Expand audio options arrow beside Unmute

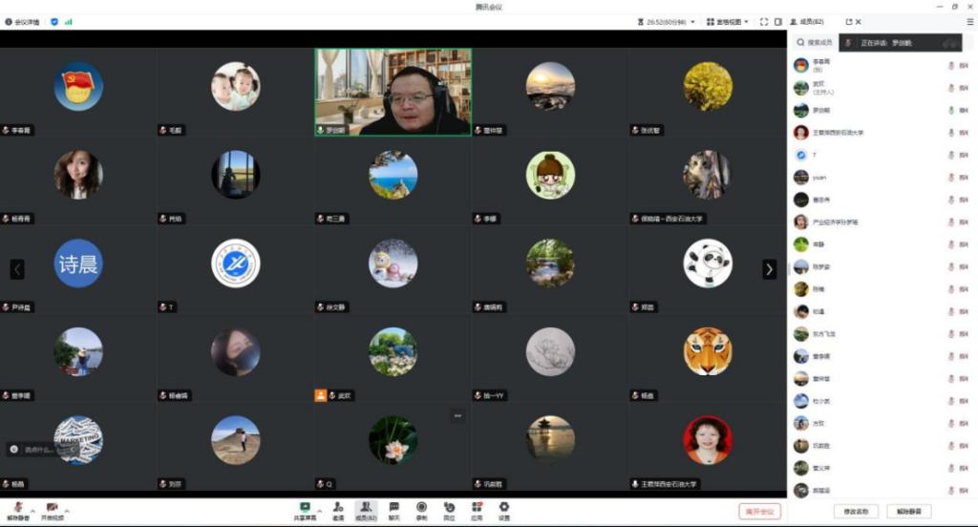pos(32,507)
